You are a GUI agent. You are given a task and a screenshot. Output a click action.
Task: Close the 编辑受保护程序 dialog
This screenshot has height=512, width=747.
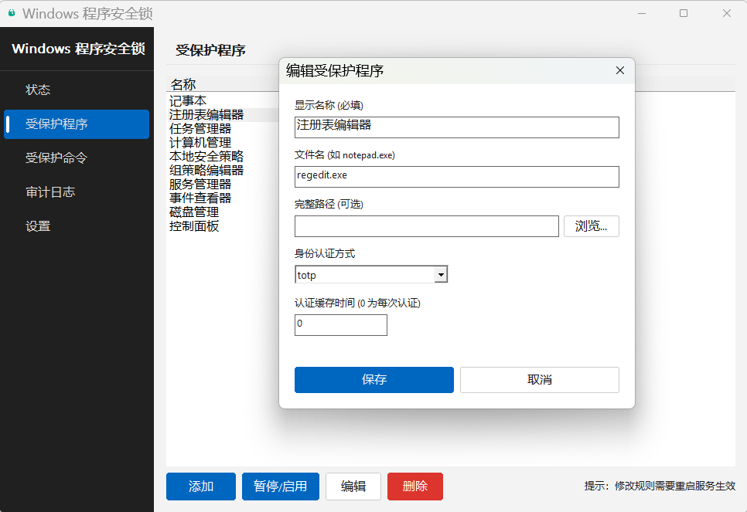point(619,70)
